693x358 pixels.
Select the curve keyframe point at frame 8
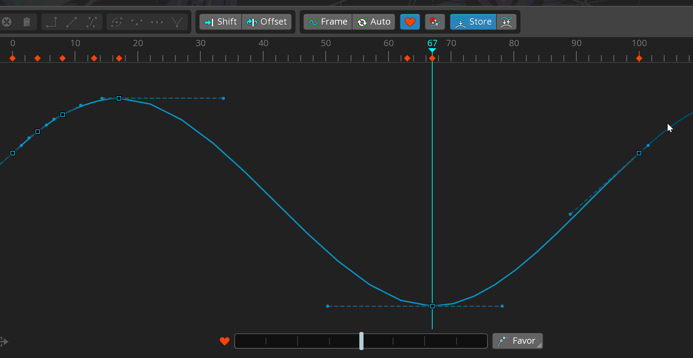pos(63,115)
